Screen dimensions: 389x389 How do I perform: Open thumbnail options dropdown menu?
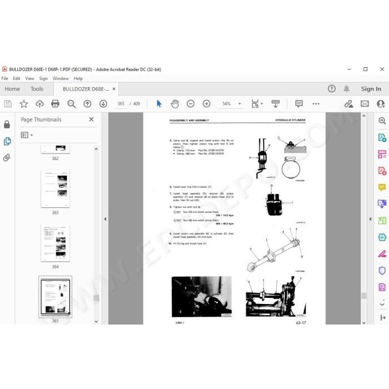coord(27,135)
